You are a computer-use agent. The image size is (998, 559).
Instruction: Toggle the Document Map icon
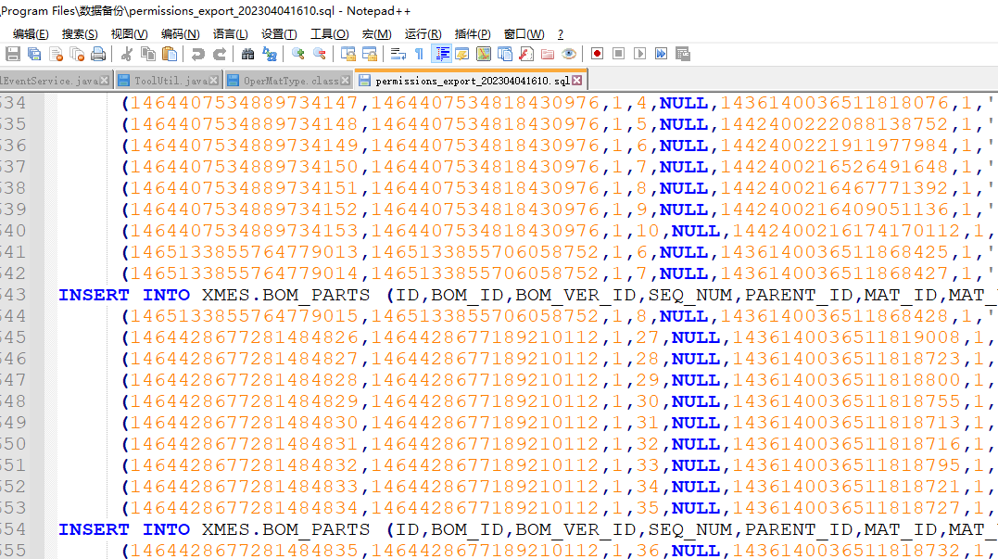point(484,54)
